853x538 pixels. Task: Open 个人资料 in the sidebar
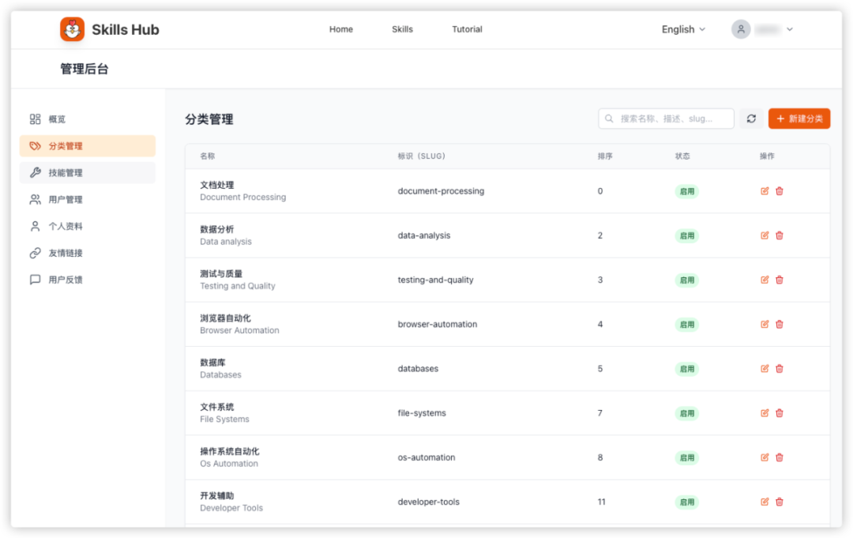click(x=34, y=226)
